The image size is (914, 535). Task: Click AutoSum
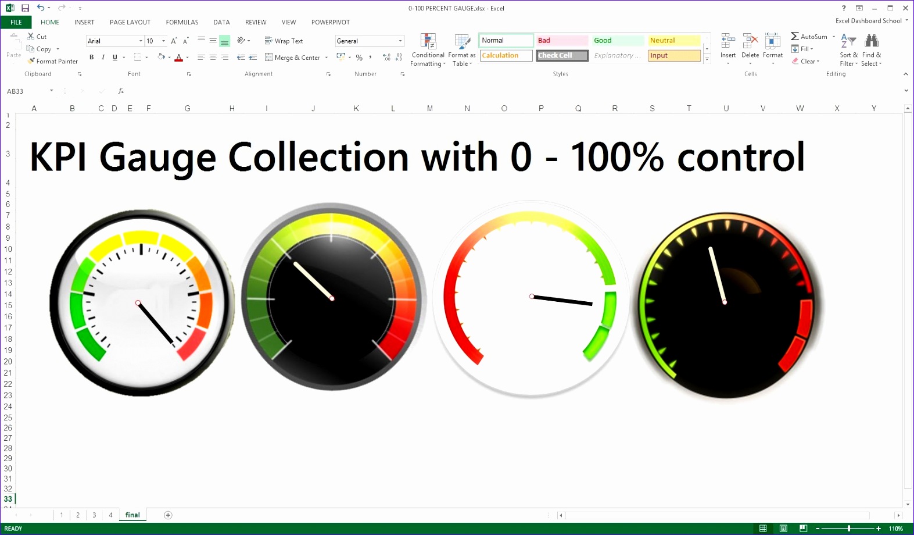pos(809,37)
